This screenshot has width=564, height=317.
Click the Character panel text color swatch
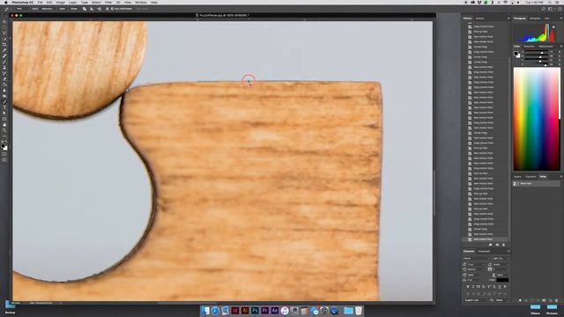(x=502, y=280)
